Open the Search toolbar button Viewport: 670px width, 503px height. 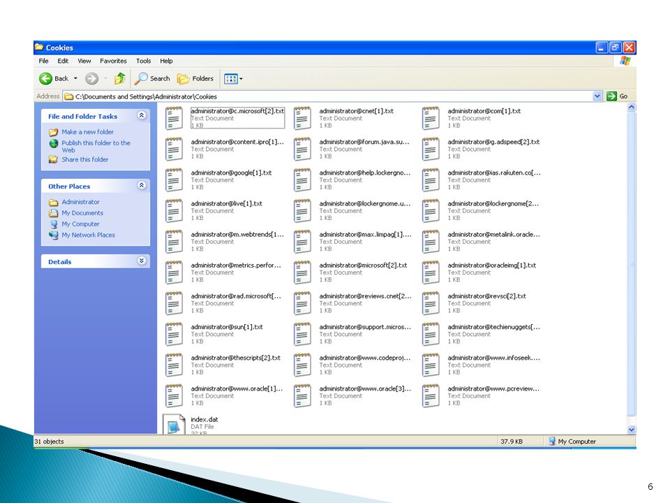pyautogui.click(x=152, y=79)
